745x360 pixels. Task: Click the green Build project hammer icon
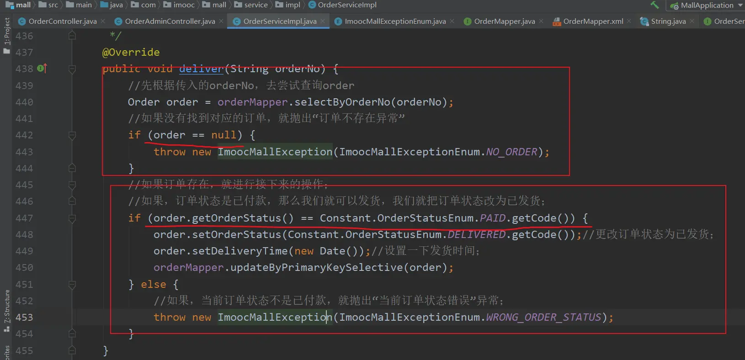pyautogui.click(x=655, y=5)
